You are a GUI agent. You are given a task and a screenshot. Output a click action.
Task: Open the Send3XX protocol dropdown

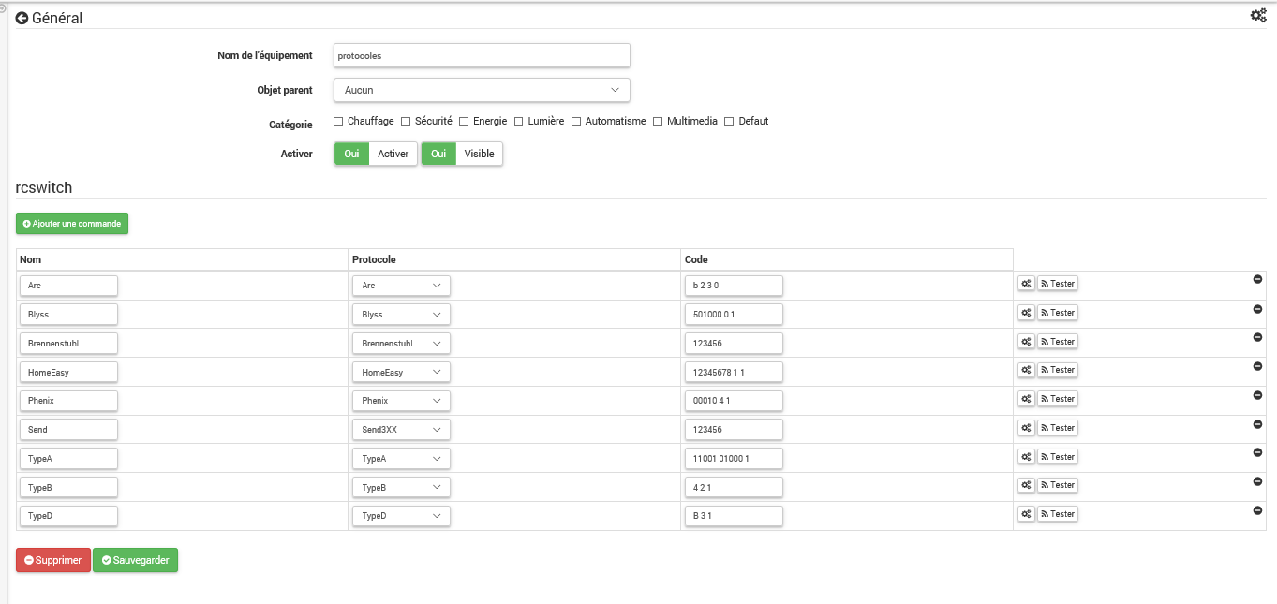click(401, 430)
